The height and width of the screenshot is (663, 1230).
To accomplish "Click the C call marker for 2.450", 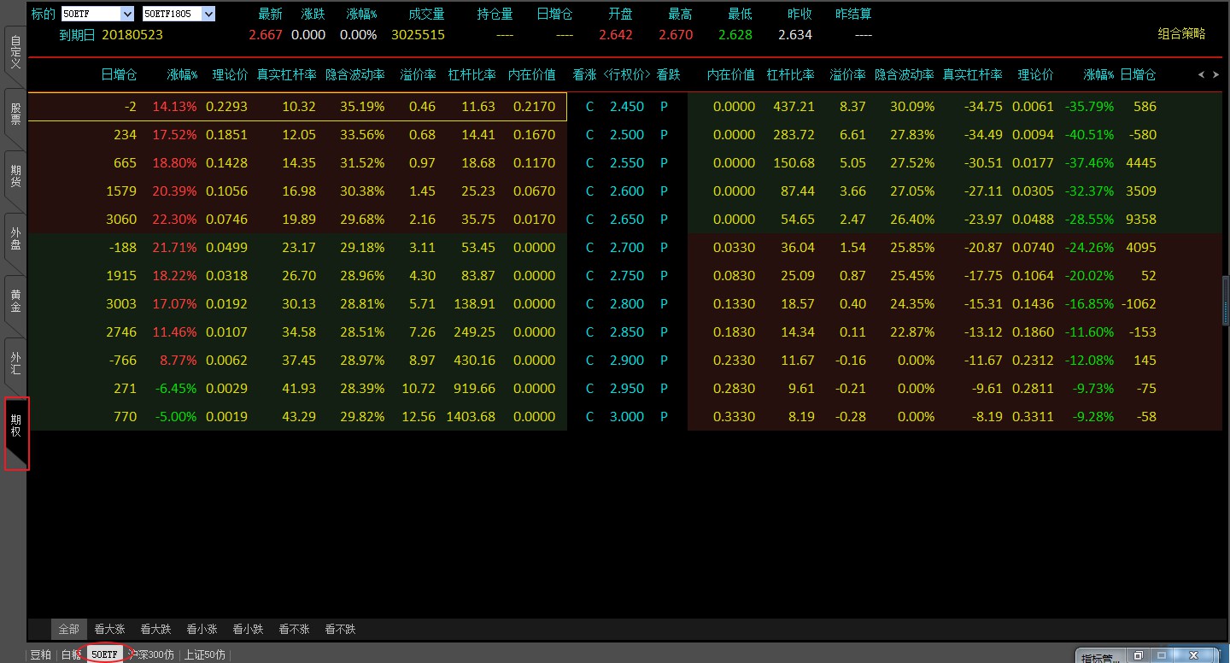I will coord(589,107).
